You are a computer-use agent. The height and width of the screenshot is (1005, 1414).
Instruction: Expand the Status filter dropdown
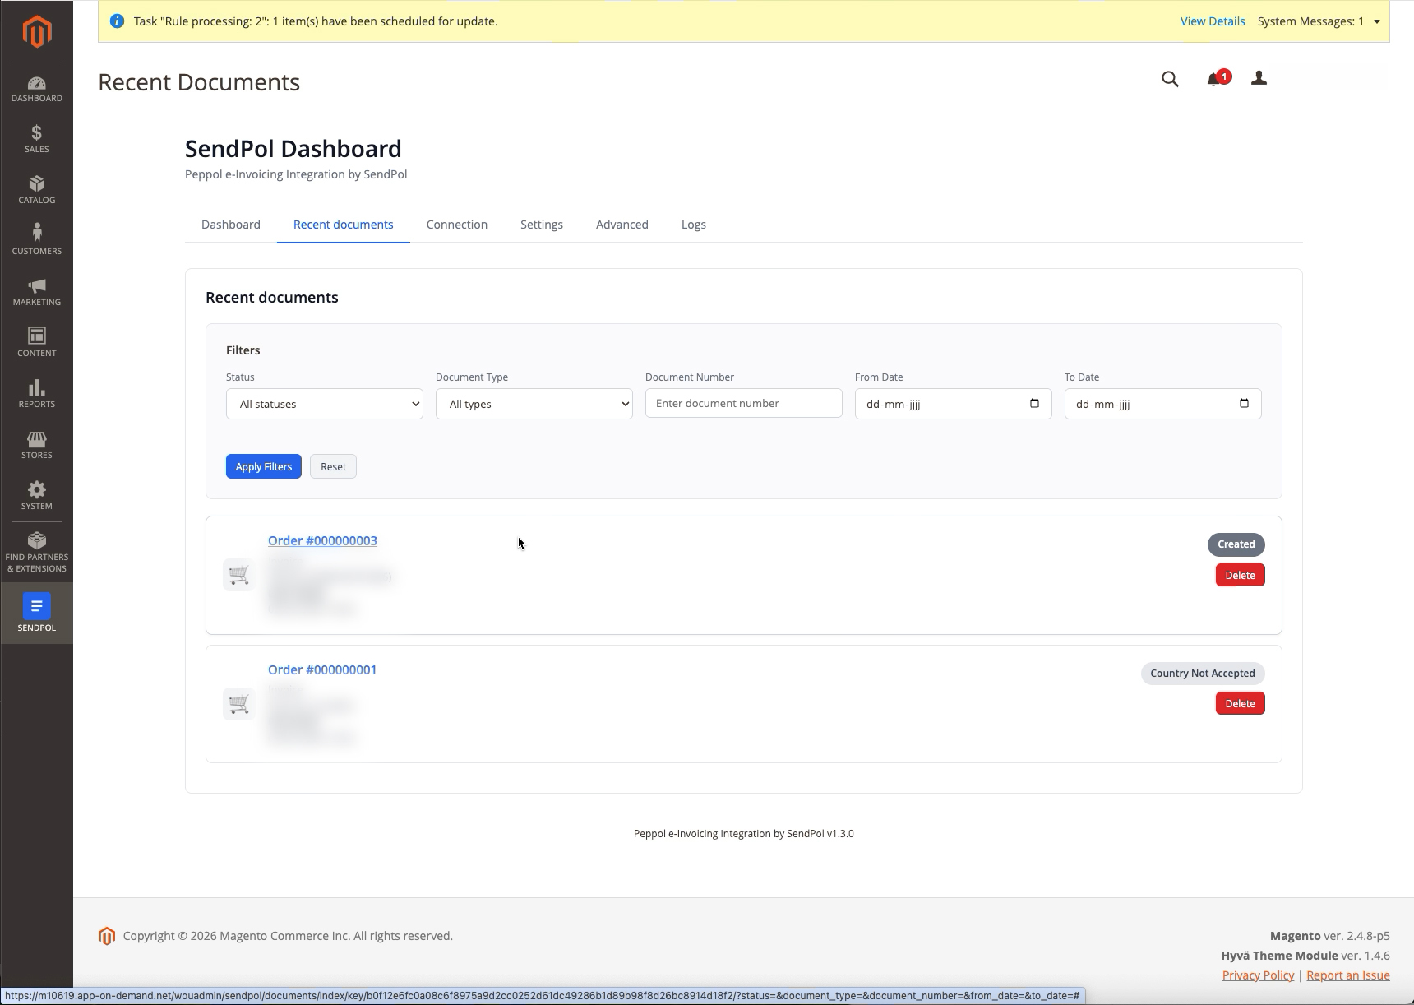click(325, 404)
